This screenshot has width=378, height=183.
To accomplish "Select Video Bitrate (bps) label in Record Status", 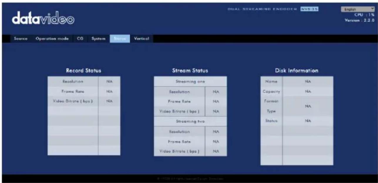I will (73, 101).
